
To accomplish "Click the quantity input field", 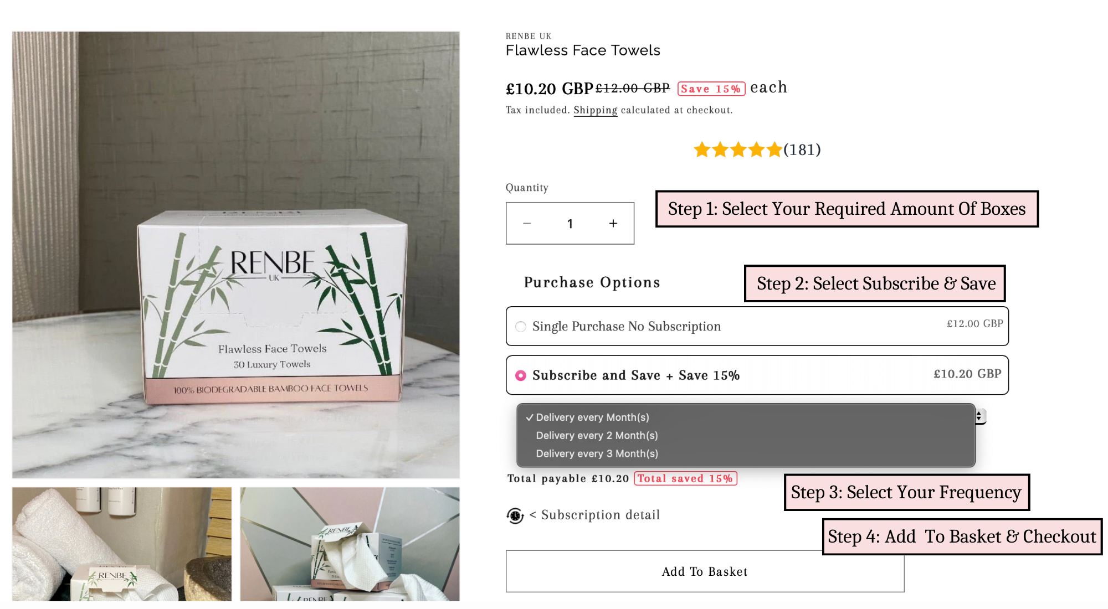I will pos(570,223).
